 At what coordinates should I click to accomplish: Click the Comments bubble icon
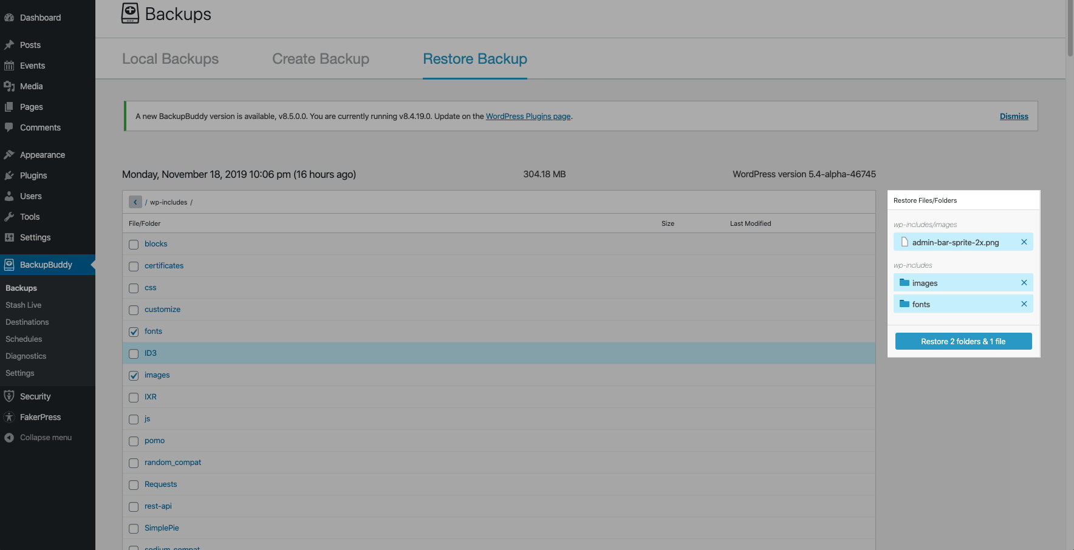point(9,127)
